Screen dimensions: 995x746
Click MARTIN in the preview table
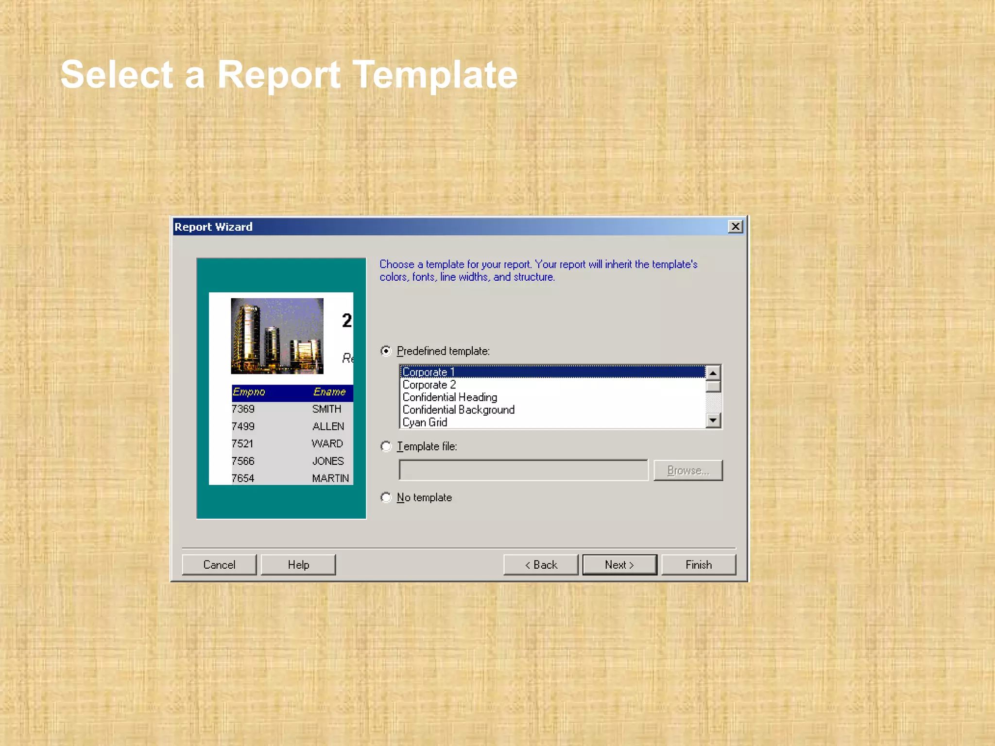pos(330,478)
